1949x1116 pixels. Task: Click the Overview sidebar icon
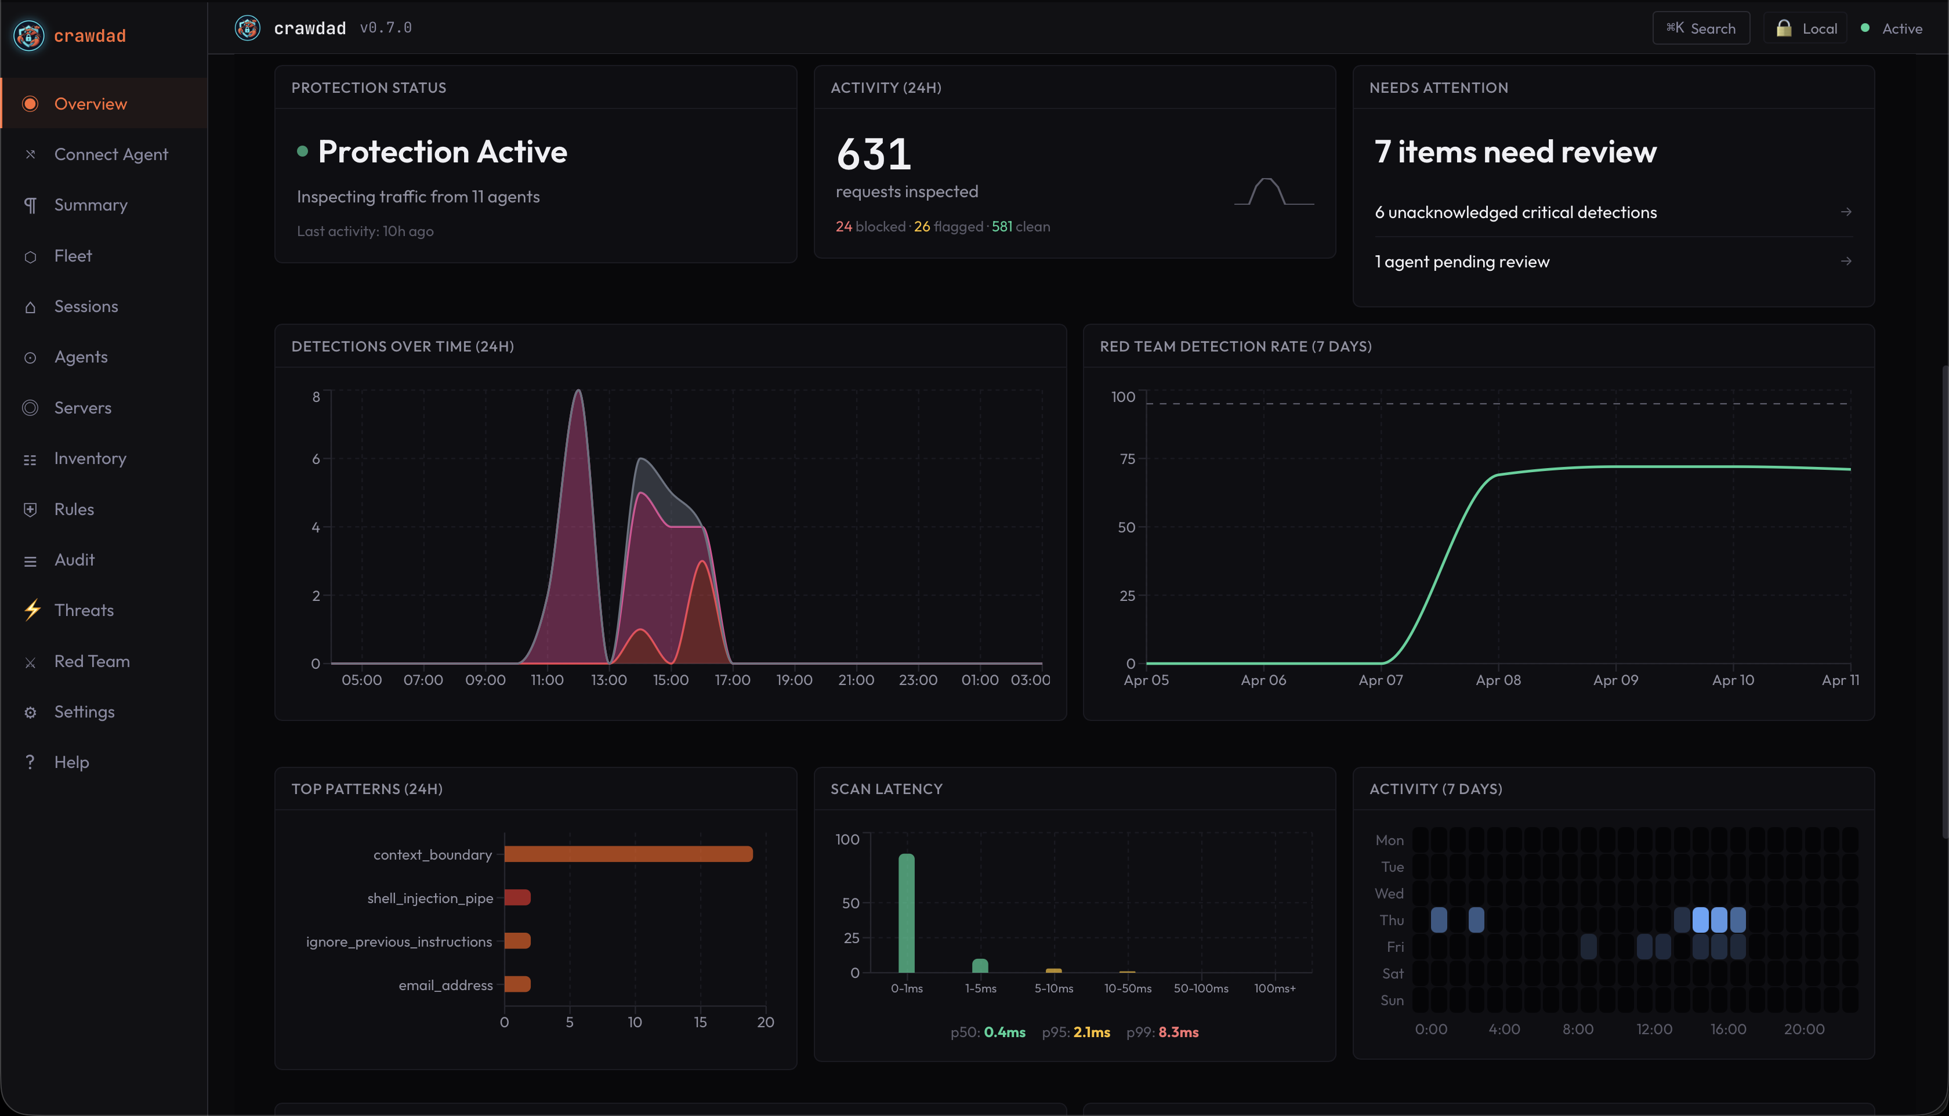pyautogui.click(x=30, y=103)
